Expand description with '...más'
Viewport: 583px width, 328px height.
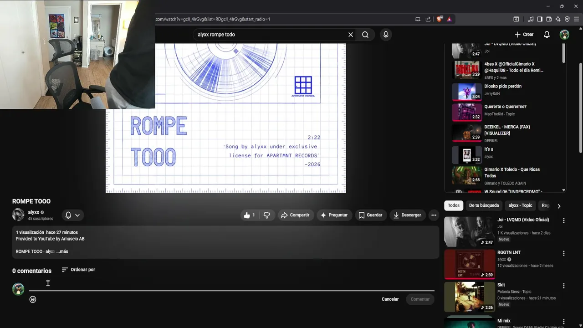tap(62, 251)
